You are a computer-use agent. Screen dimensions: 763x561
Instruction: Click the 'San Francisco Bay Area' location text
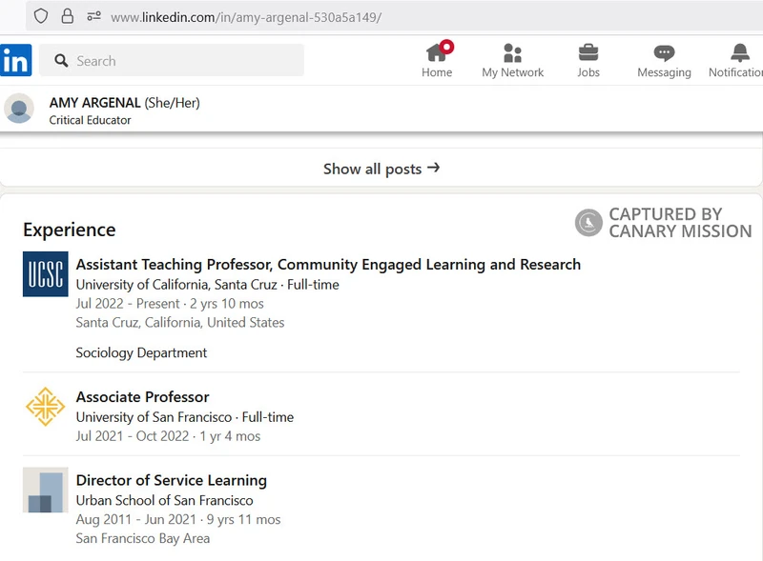pyautogui.click(x=142, y=539)
